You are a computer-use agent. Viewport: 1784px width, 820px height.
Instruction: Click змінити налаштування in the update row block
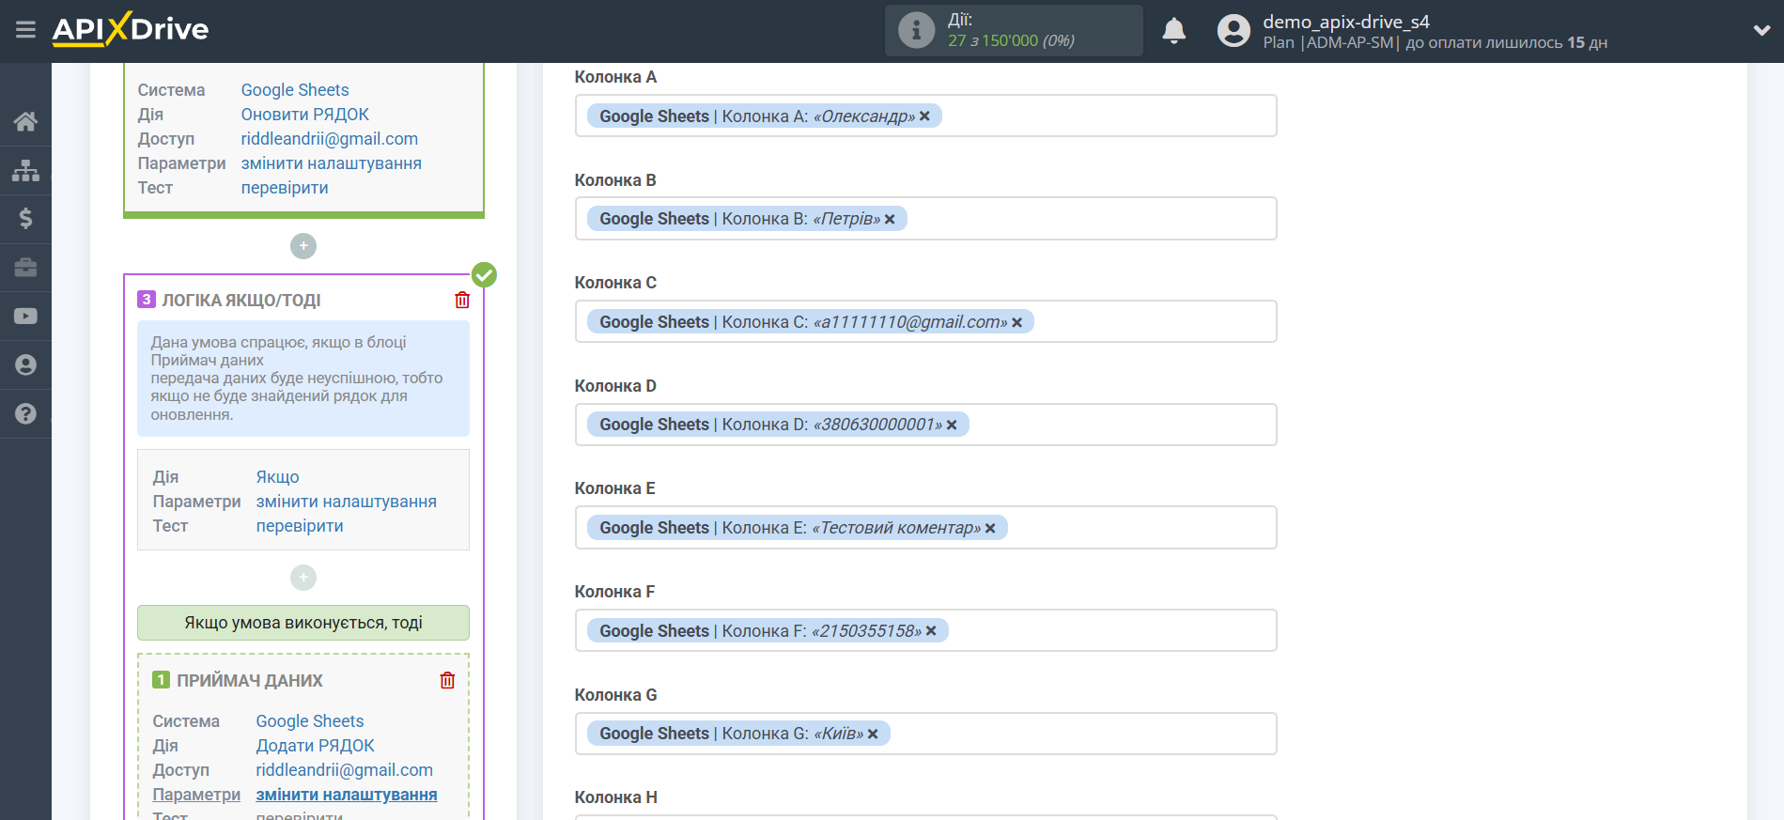[x=332, y=163]
